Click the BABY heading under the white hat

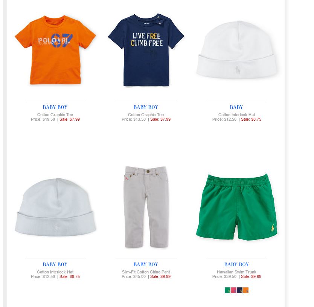point(236,107)
